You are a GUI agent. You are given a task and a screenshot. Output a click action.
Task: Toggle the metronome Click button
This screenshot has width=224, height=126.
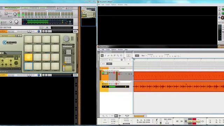pyautogui.click(x=157, y=120)
